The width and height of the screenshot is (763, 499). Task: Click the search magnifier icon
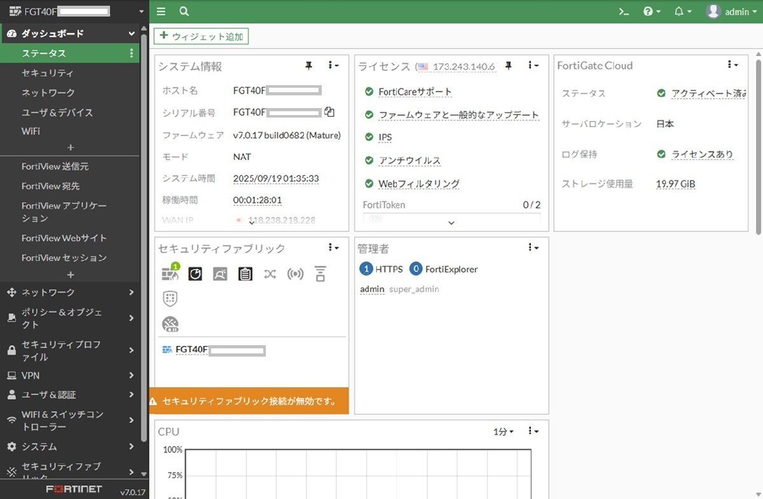point(184,11)
